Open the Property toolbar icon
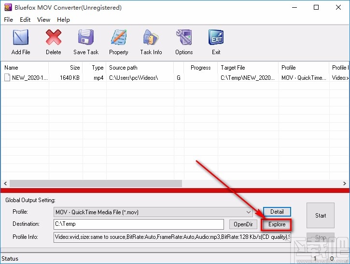The height and width of the screenshot is (264, 350). 119,37
